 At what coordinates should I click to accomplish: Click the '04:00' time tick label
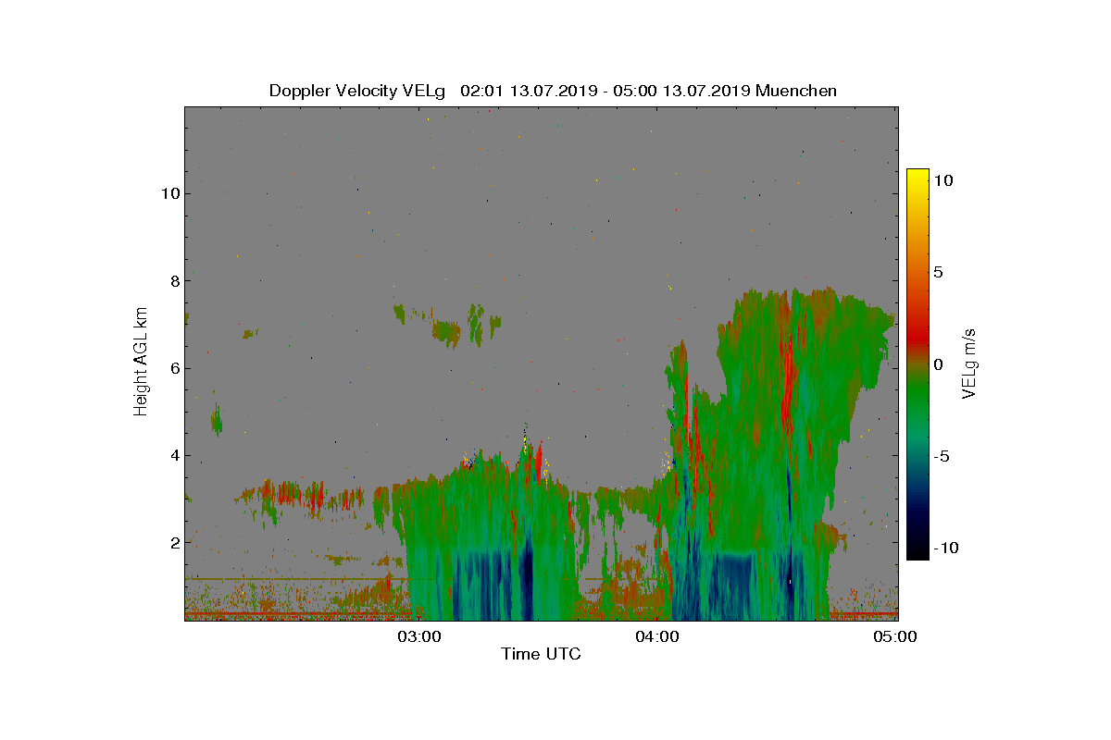click(657, 636)
